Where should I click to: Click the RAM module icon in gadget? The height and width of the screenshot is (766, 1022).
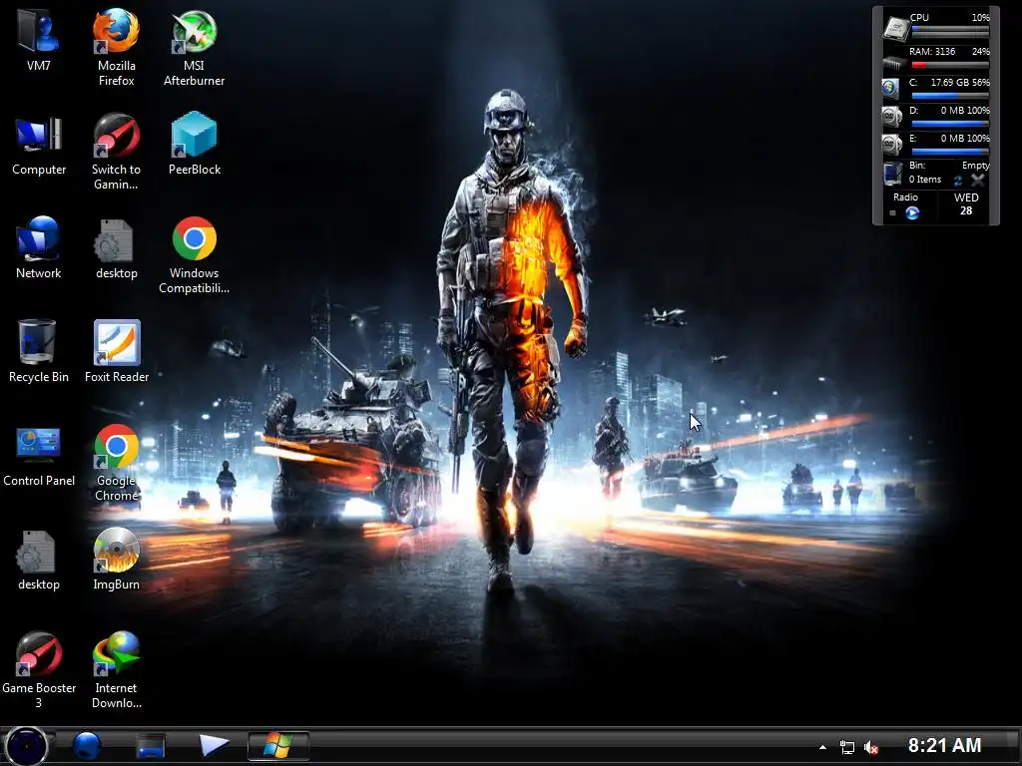point(895,63)
